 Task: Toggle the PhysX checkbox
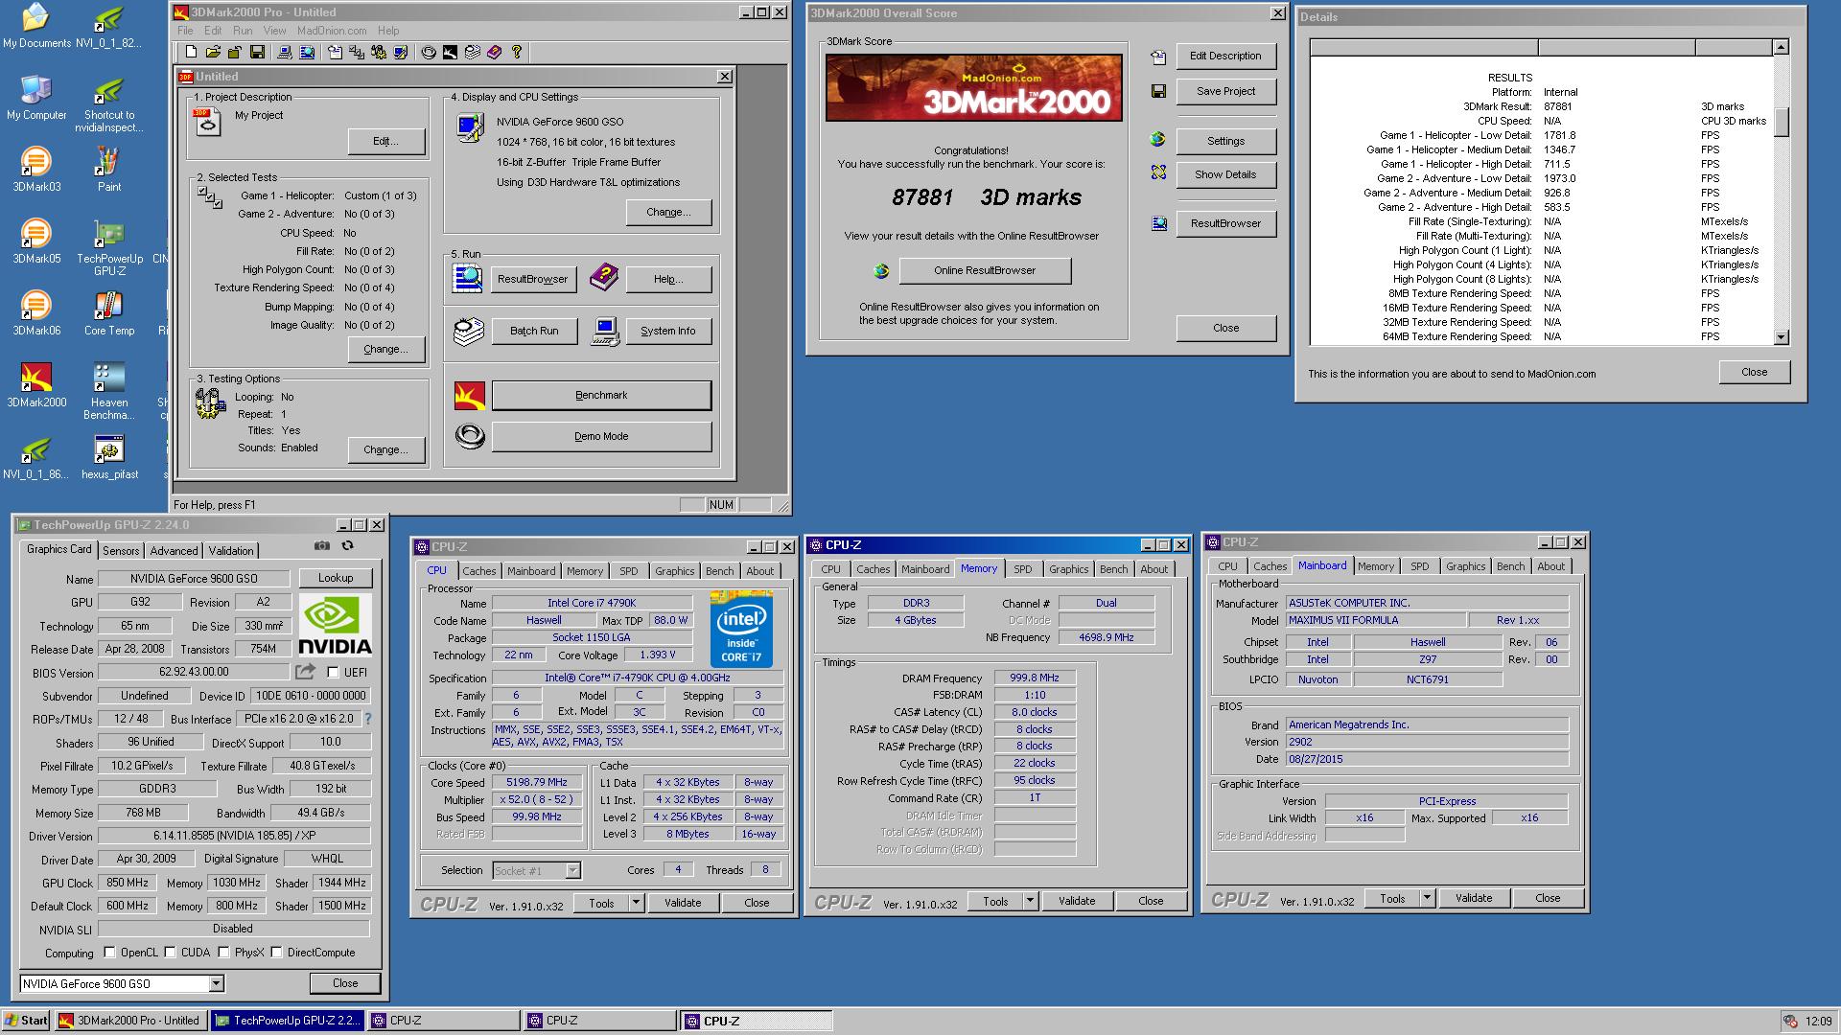223,953
